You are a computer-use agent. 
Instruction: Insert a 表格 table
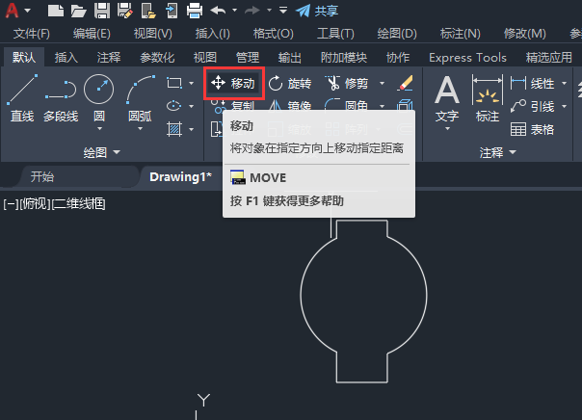pos(532,129)
